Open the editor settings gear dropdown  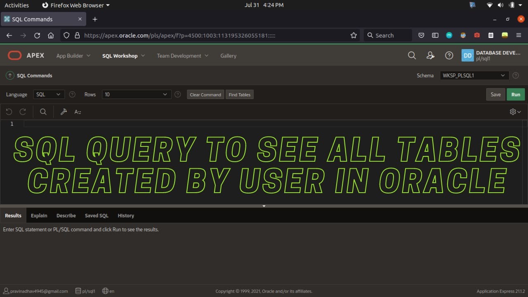[515, 112]
